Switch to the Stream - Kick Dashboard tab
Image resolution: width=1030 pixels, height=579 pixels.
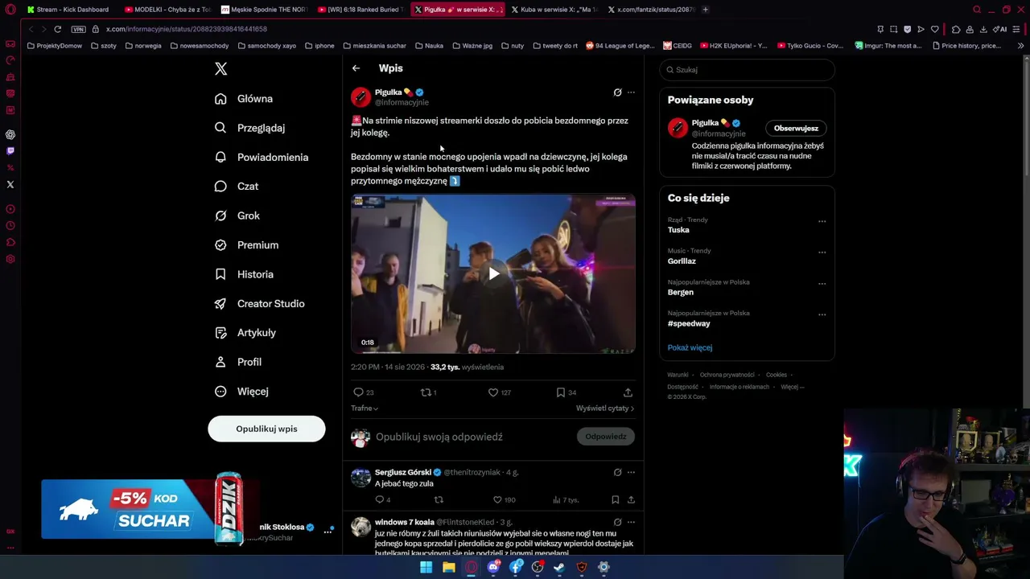pos(68,10)
